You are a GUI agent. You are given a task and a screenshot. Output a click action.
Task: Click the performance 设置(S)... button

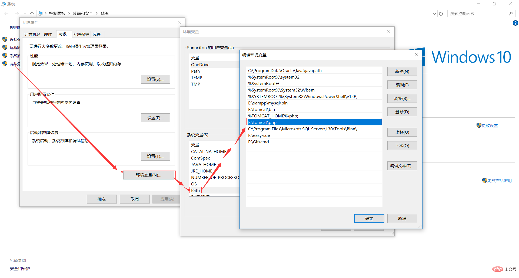point(155,79)
